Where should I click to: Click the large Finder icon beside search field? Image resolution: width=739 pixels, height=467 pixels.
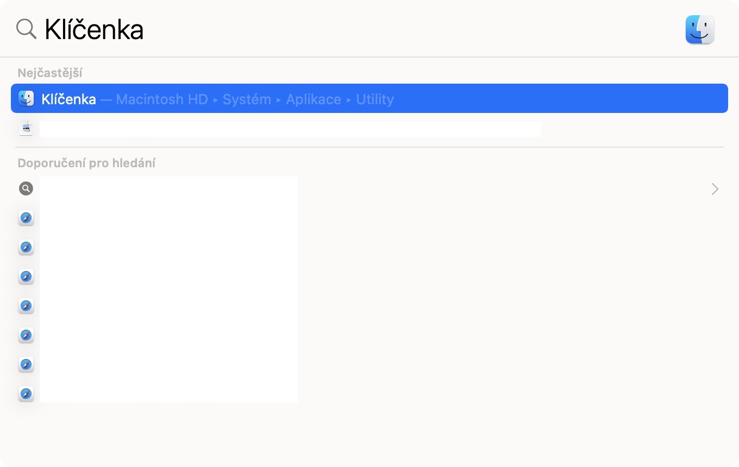(x=699, y=29)
